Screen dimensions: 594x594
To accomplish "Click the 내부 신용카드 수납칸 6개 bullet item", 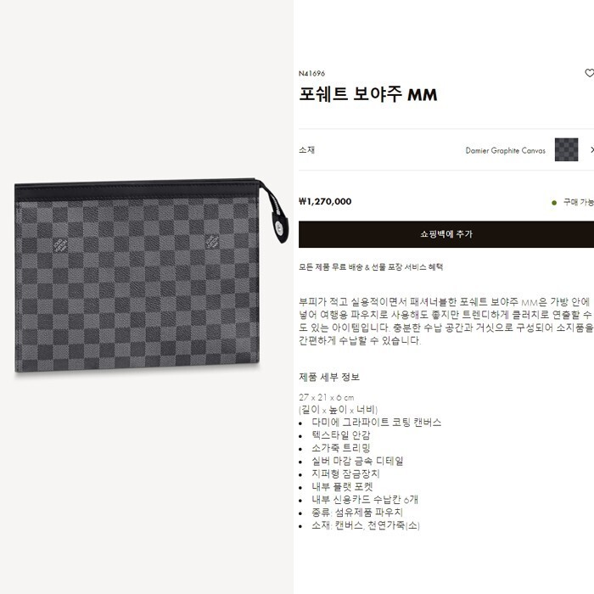I will tap(365, 500).
